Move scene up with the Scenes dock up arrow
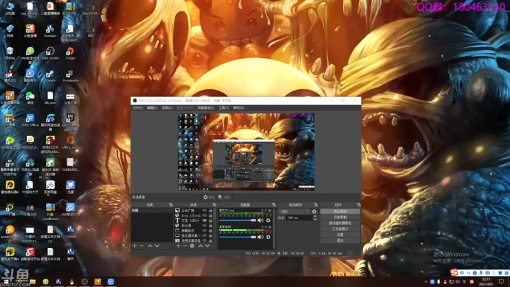This screenshot has width=510, height=287. click(x=150, y=246)
